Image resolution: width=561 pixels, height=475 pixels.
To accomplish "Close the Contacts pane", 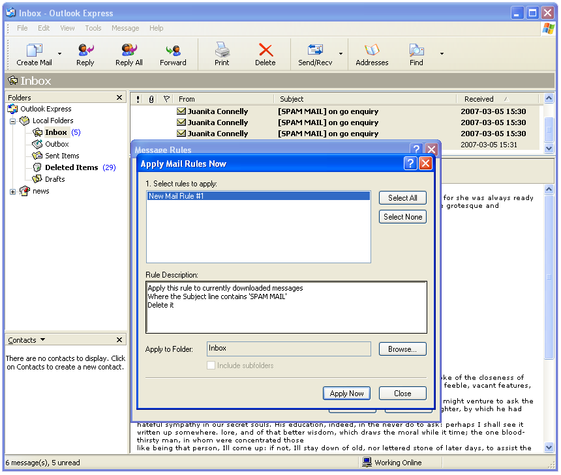I will (119, 340).
